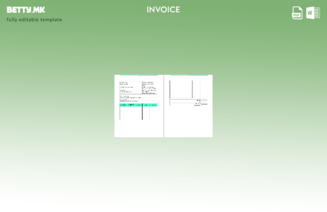Click the blank lower area of page one

coord(139,129)
